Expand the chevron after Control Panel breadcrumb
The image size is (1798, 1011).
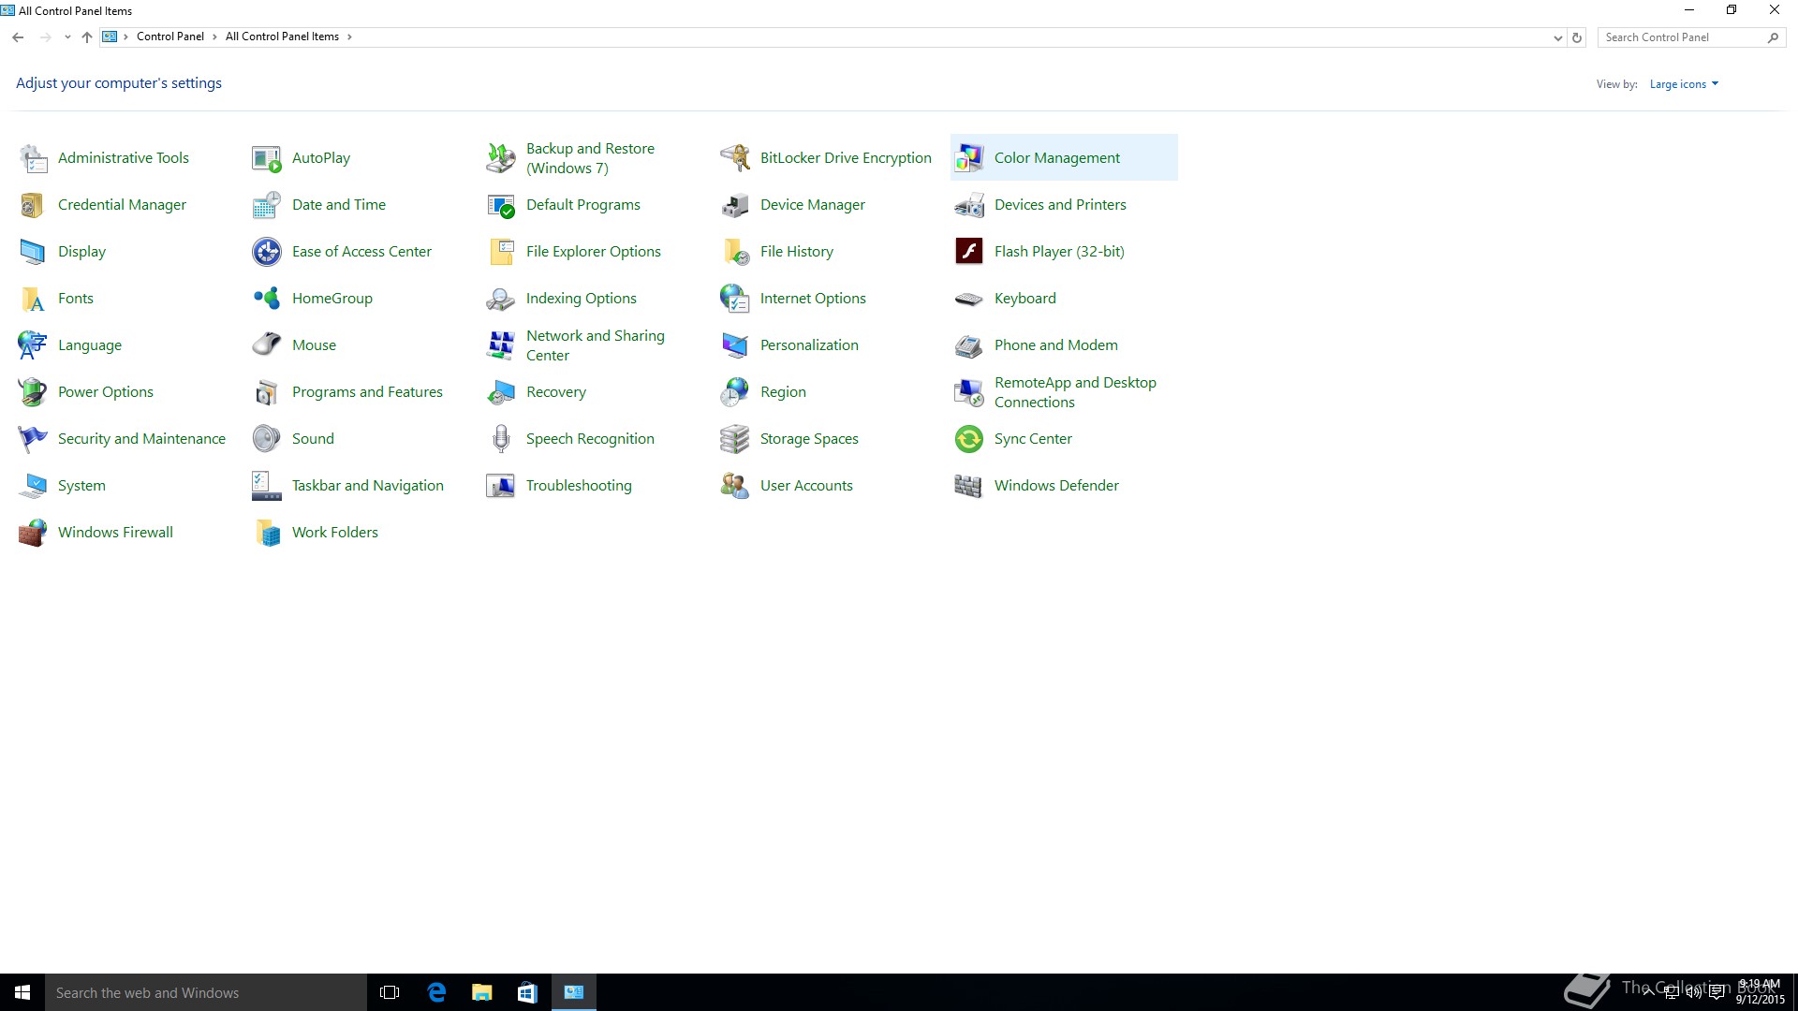point(214,37)
